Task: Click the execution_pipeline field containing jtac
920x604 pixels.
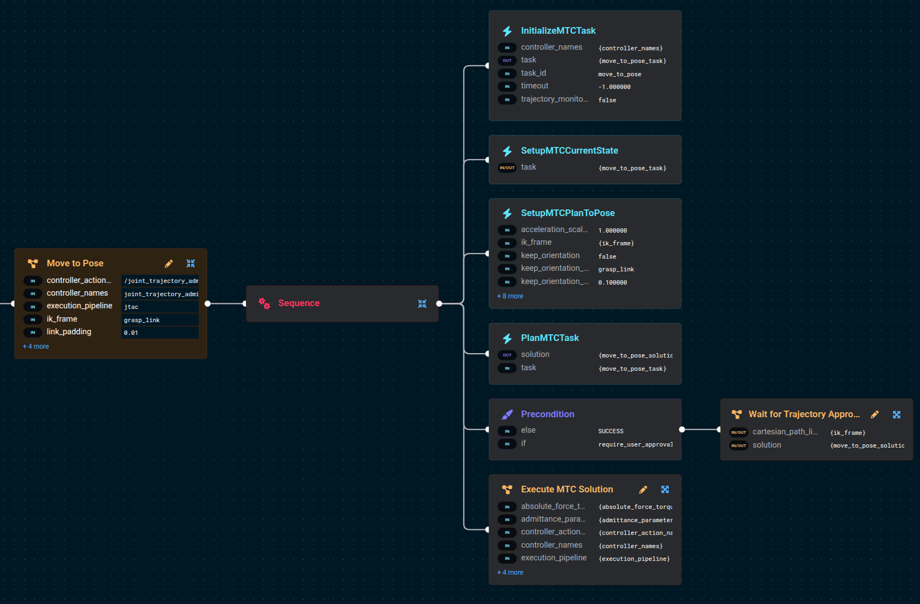Action: pyautogui.click(x=160, y=307)
